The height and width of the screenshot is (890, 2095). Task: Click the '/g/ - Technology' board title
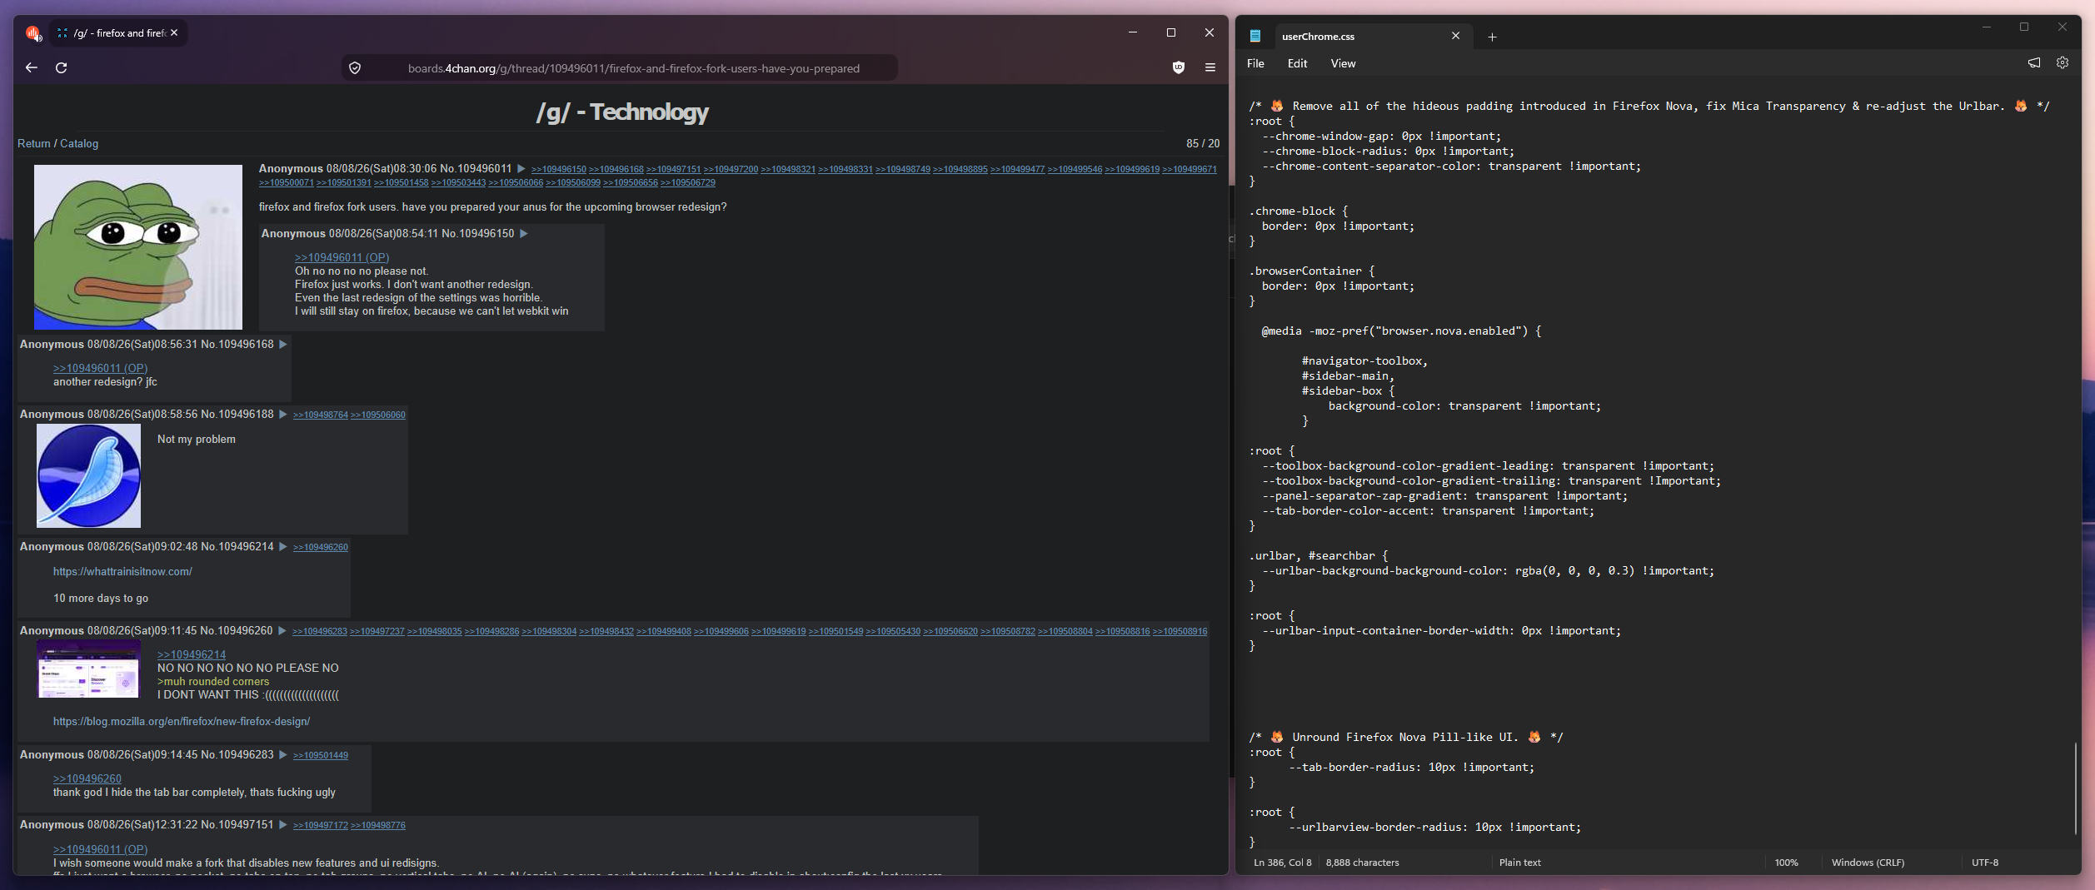(622, 112)
